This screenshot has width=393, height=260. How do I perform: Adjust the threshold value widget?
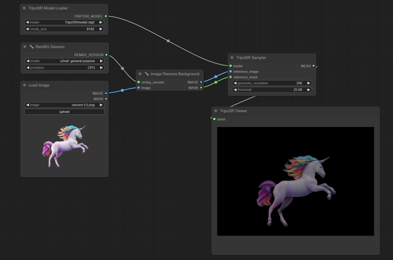[x=271, y=89]
